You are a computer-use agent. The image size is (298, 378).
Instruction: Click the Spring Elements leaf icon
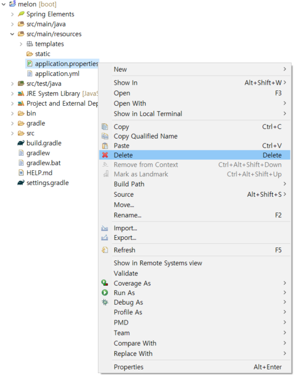coord(21,14)
